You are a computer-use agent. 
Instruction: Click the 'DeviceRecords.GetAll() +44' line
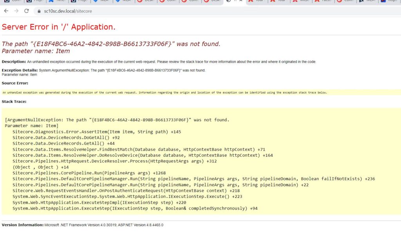pyautogui.click(x=64, y=143)
